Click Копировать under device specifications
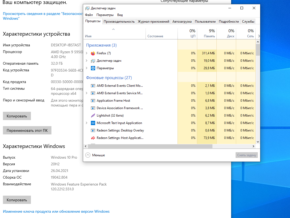Screen dimensions: 290x218 17,116
